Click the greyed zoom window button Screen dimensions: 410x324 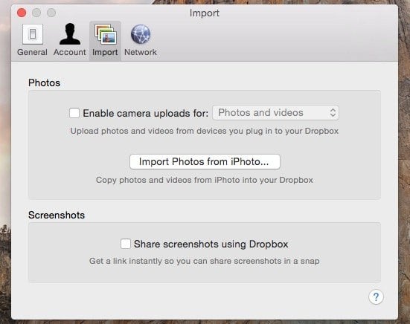[51, 13]
